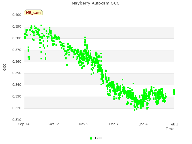This screenshot has width=192, height=144.
Task: Click the Nov 9 axis label
Action: [x=84, y=124]
